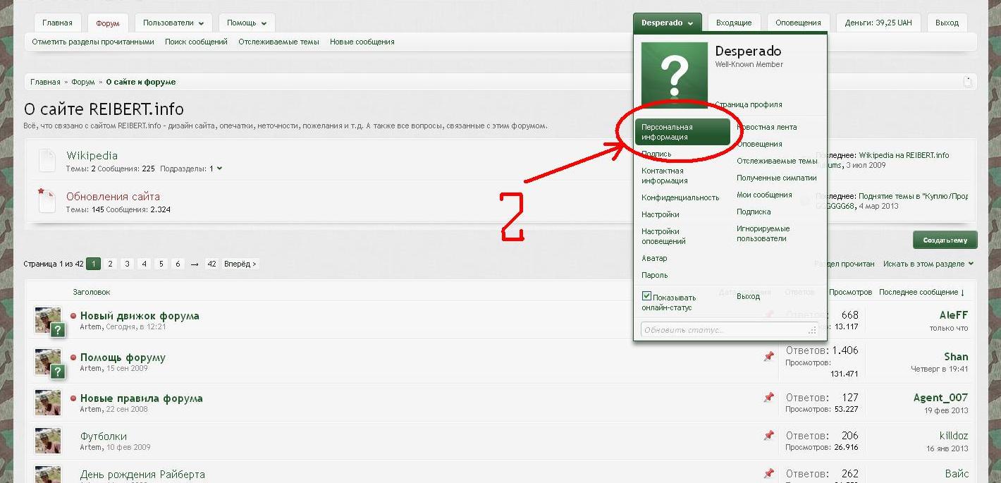Expand Искать в этом разделе dropdown

tap(928, 264)
